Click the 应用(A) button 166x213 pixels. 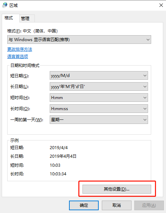(x=149, y=205)
